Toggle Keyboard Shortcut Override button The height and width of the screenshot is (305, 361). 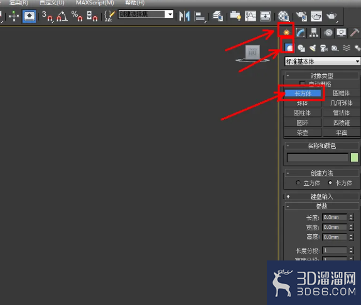[30, 16]
